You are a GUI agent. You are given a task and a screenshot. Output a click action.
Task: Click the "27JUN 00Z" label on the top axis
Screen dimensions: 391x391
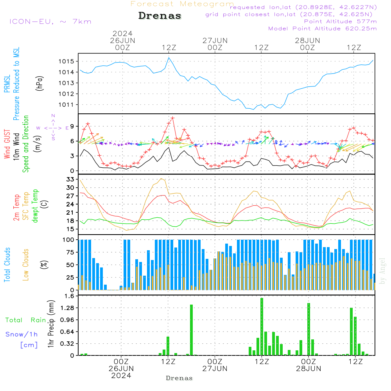coord(215,44)
